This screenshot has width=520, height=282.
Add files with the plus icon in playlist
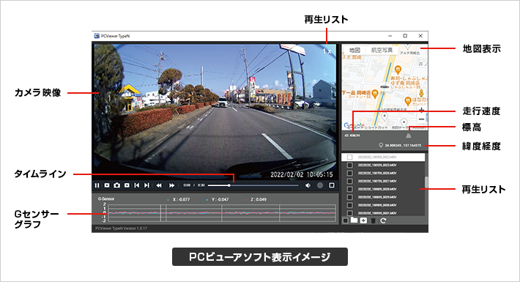tap(363, 220)
